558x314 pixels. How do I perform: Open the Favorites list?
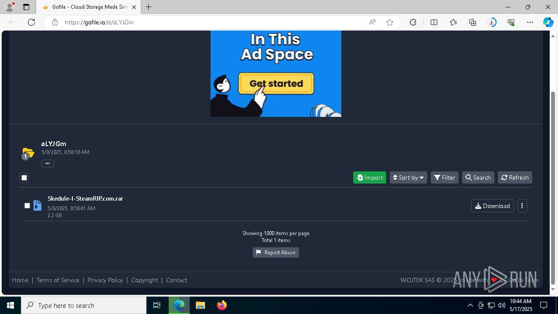[453, 22]
